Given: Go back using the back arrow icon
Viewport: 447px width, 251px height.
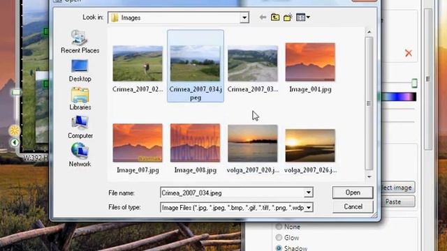Looking at the screenshot, I should click(263, 17).
